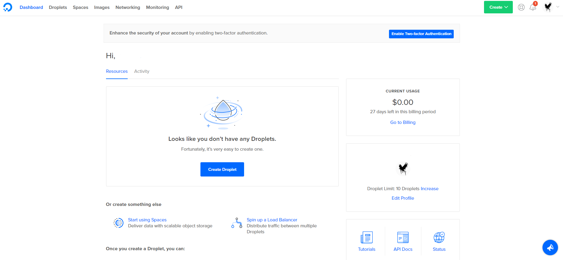
Task: Follow the Go to Billing link
Action: 403,122
